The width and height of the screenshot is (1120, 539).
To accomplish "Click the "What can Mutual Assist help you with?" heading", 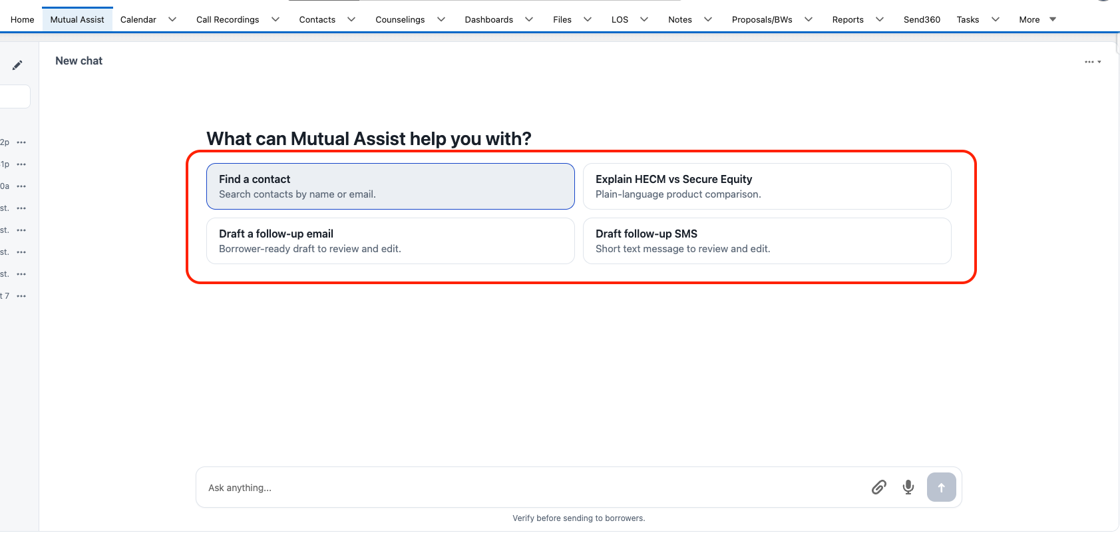I will click(369, 138).
